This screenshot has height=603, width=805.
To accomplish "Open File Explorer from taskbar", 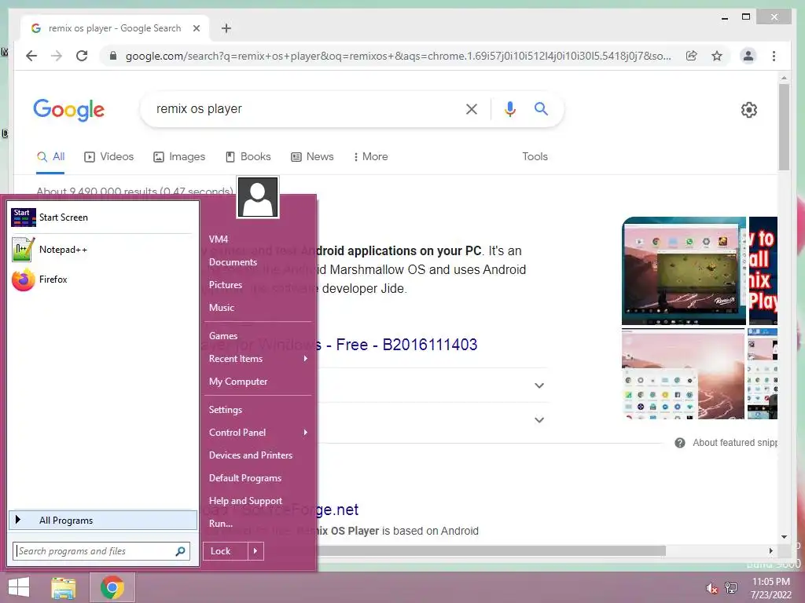I will (x=64, y=587).
